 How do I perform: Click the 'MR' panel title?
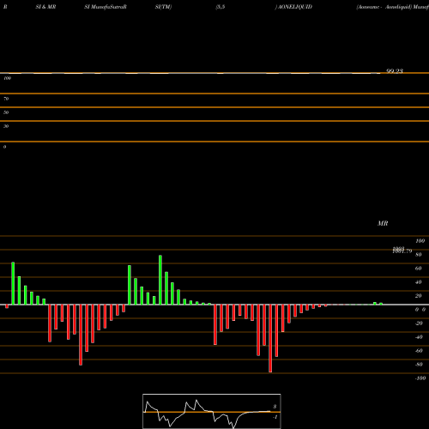coord(383,223)
